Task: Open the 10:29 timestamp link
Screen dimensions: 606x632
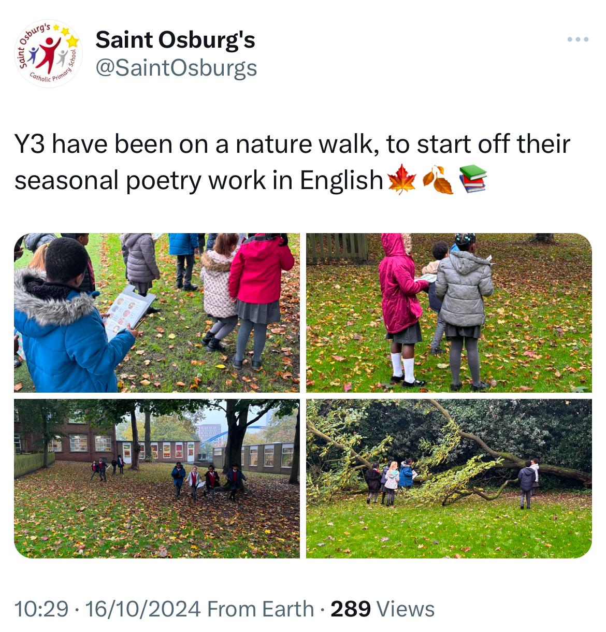Action: coord(41,609)
